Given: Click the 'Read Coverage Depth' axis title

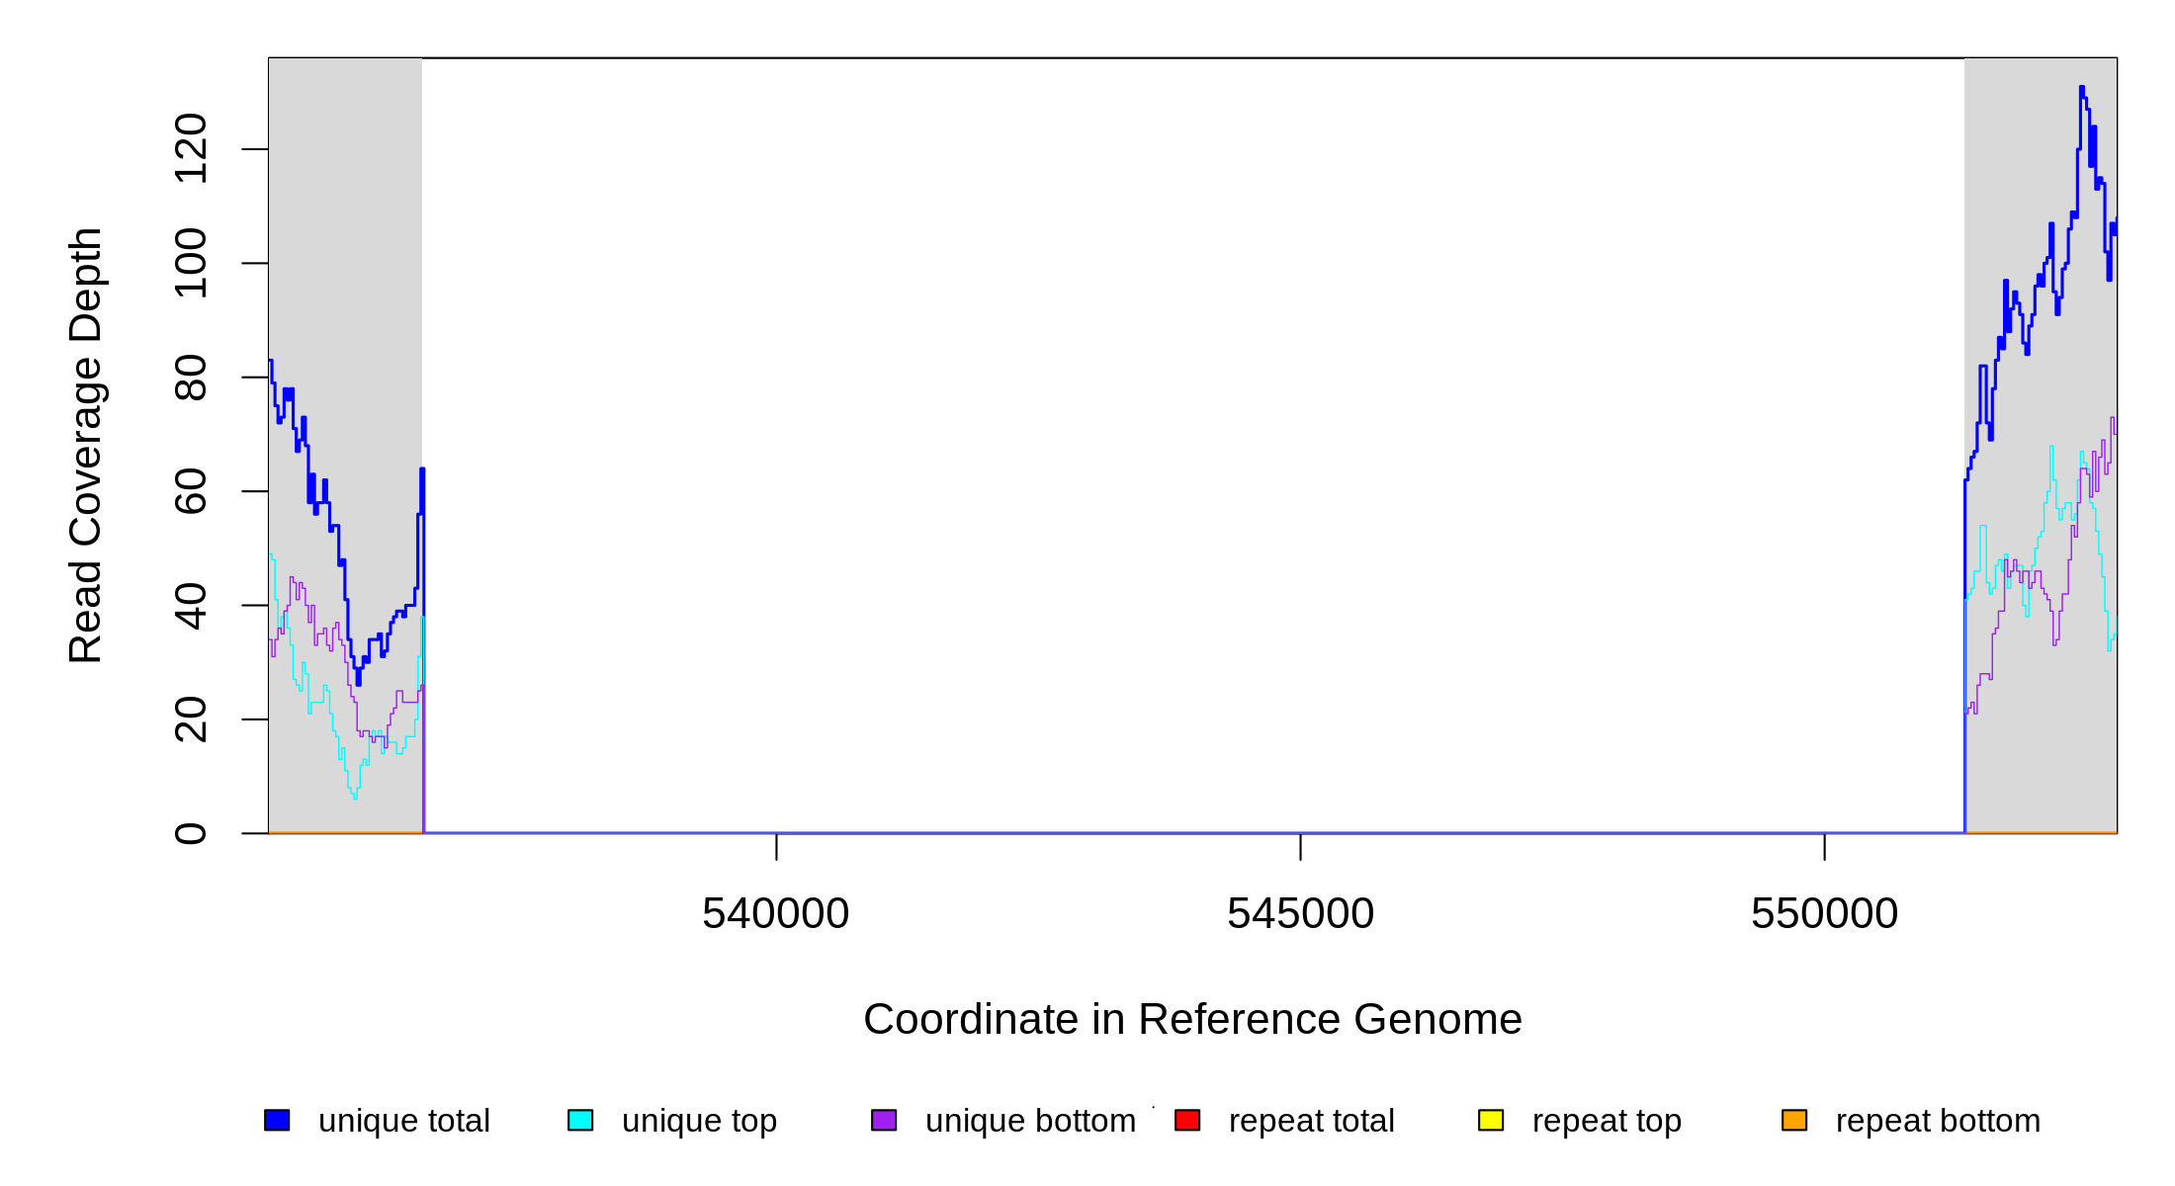Looking at the screenshot, I should (85, 445).
